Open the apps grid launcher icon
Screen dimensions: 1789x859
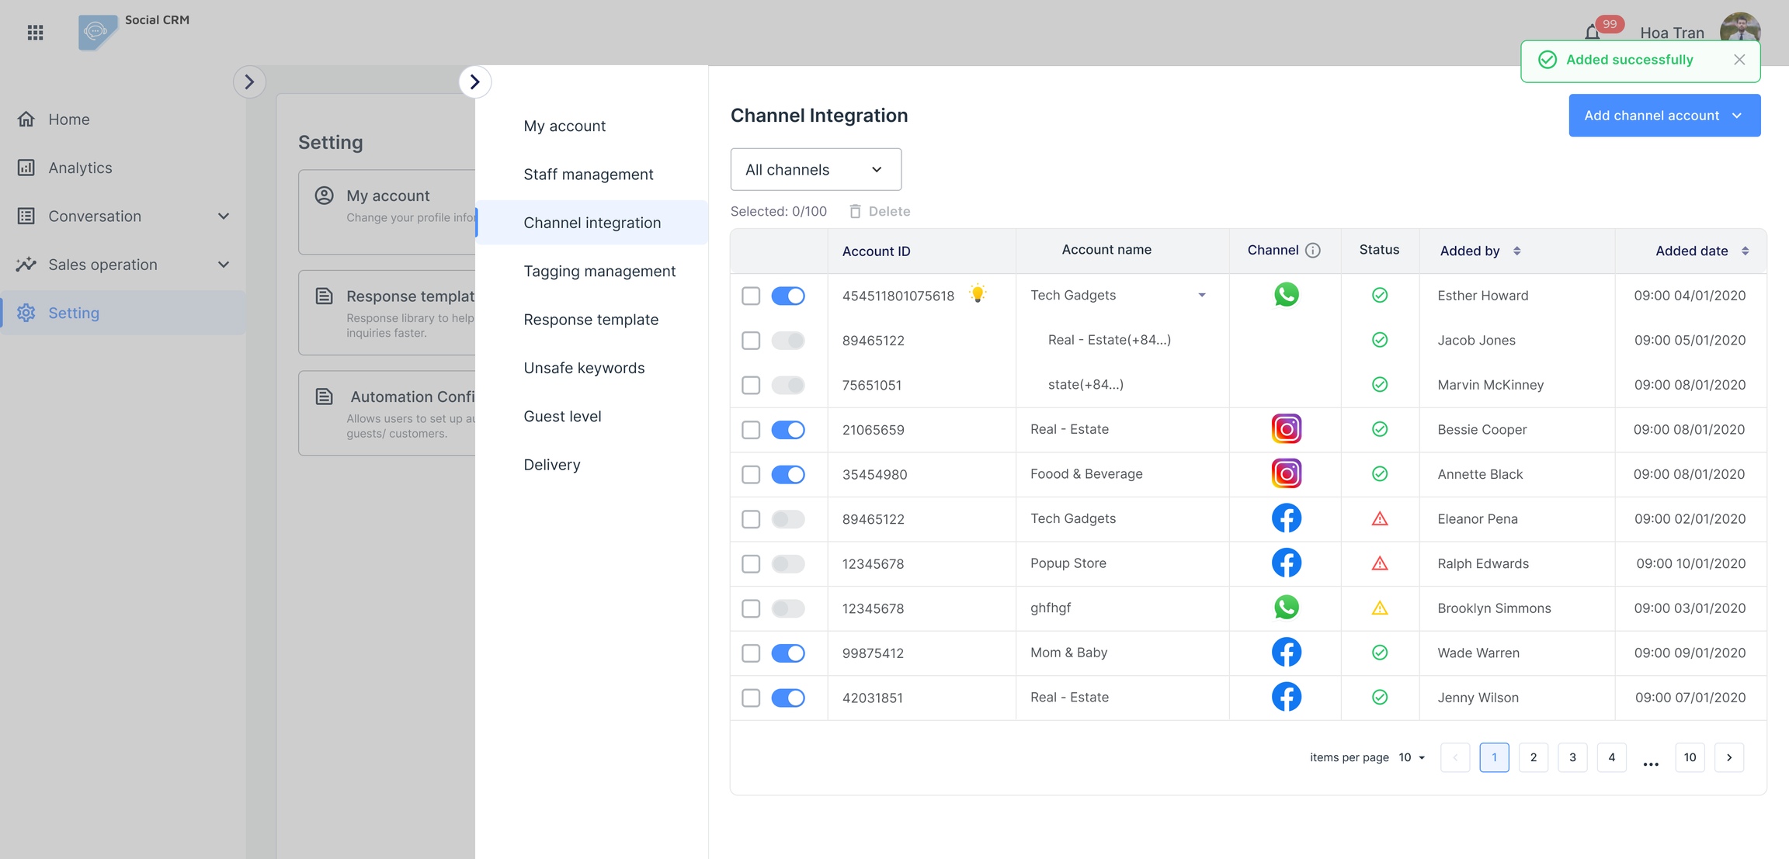click(x=35, y=33)
